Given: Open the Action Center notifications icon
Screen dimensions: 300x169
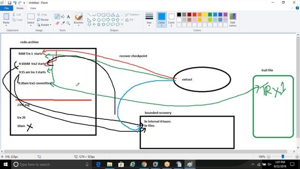Looking at the screenshot, I should click(x=292, y=164).
